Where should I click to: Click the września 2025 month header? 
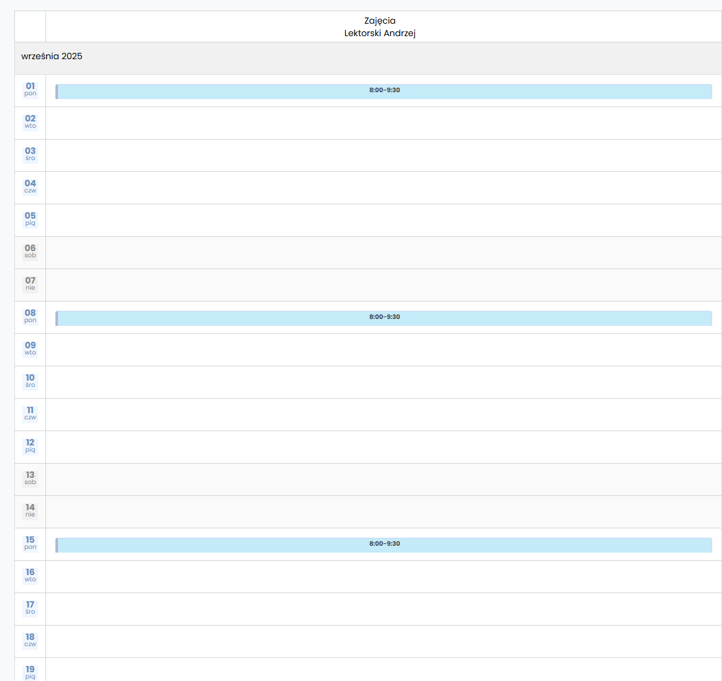coord(52,57)
